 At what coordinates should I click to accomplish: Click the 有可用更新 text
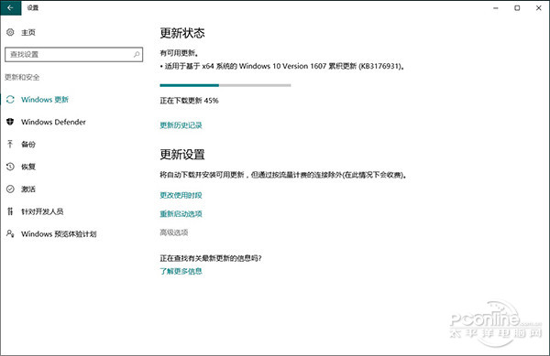(x=180, y=53)
